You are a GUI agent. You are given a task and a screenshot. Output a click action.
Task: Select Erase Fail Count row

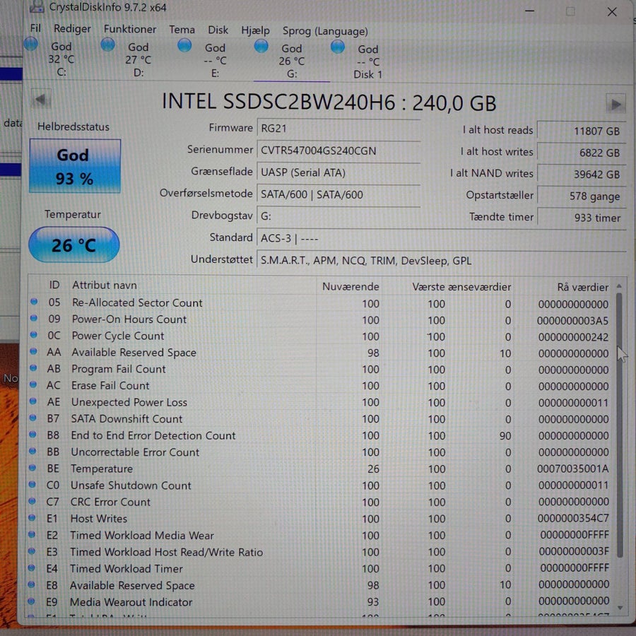click(320, 386)
